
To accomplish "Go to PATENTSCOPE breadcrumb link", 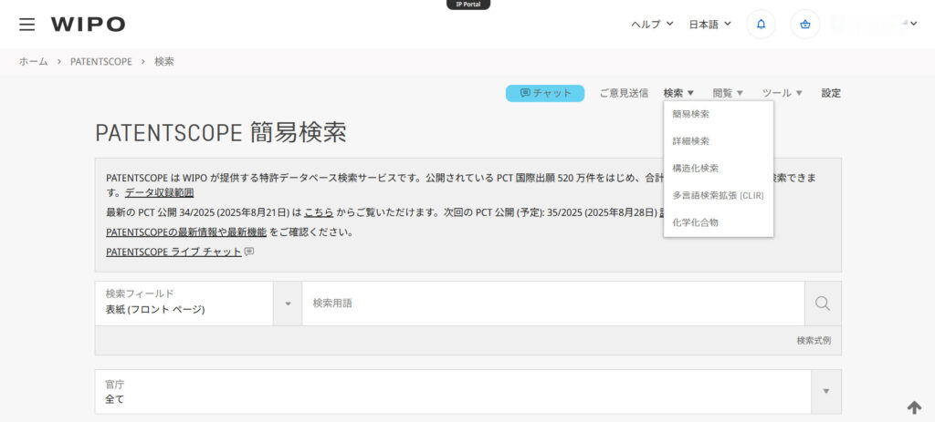I will [101, 62].
